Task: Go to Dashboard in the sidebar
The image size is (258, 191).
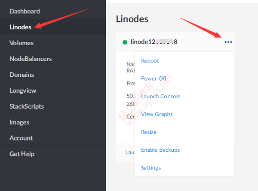Action: click(25, 11)
